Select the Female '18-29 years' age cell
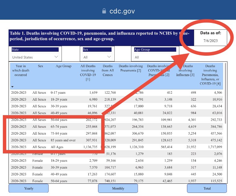This screenshot has height=196, width=236. pos(59,161)
